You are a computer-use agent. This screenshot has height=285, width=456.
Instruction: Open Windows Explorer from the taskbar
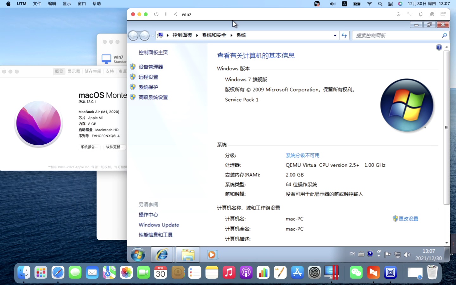click(x=188, y=255)
